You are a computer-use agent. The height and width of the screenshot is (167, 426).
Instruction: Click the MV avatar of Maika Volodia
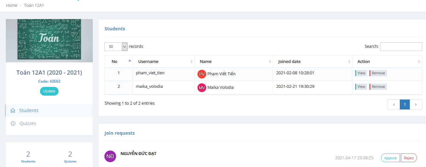click(202, 88)
